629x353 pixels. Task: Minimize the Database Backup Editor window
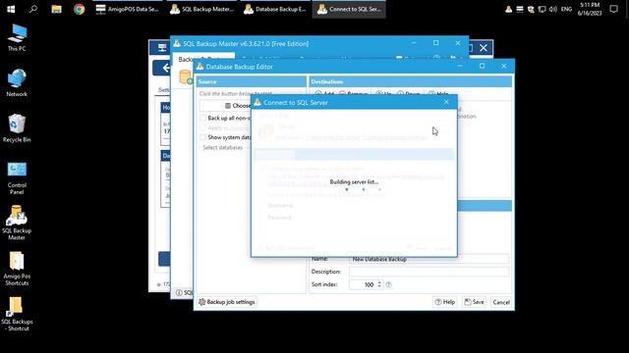460,66
